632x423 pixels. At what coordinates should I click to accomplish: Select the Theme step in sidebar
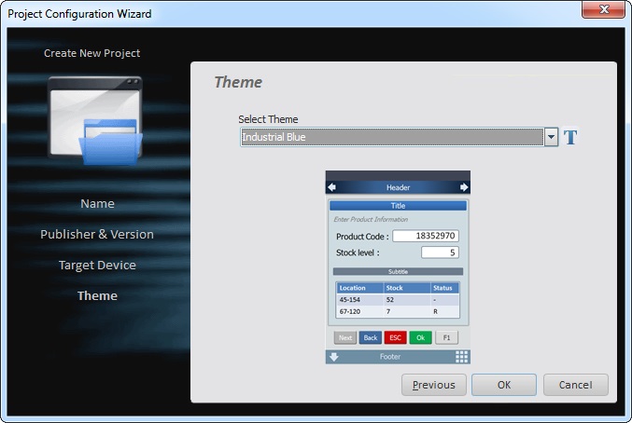coord(97,296)
